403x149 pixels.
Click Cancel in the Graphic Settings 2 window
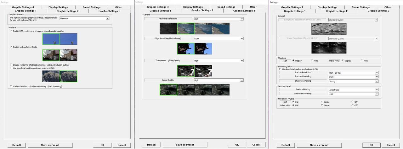coord(256,145)
